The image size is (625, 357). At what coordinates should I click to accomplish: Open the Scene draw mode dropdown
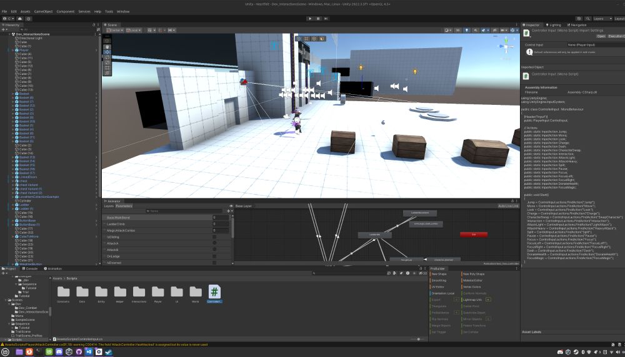(x=448, y=30)
